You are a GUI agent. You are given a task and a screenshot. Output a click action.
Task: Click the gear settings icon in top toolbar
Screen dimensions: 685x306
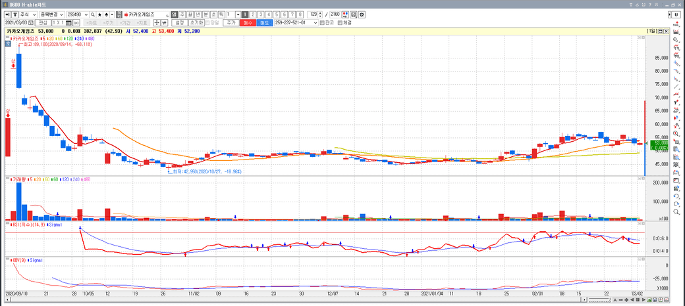[362, 14]
